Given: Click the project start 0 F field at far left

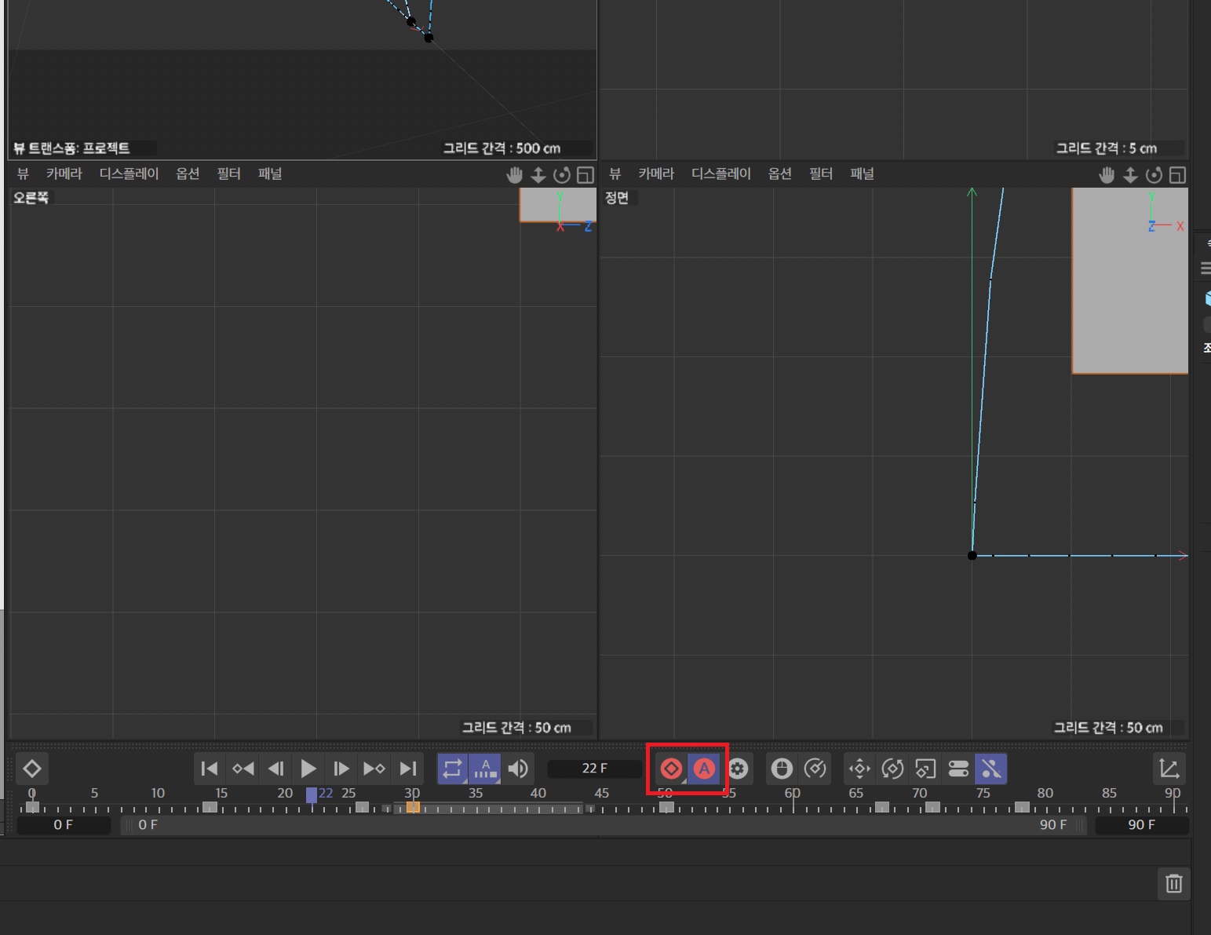Looking at the screenshot, I should click(64, 825).
